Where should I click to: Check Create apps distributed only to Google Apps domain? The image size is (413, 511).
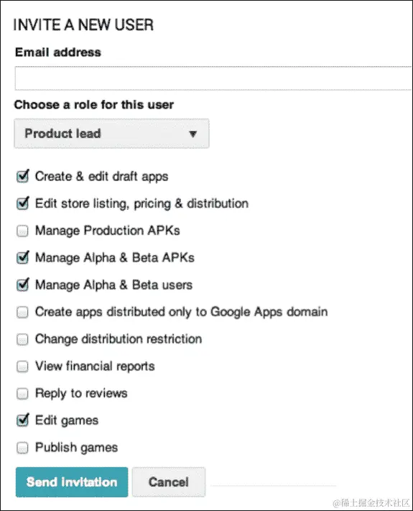tap(22, 312)
